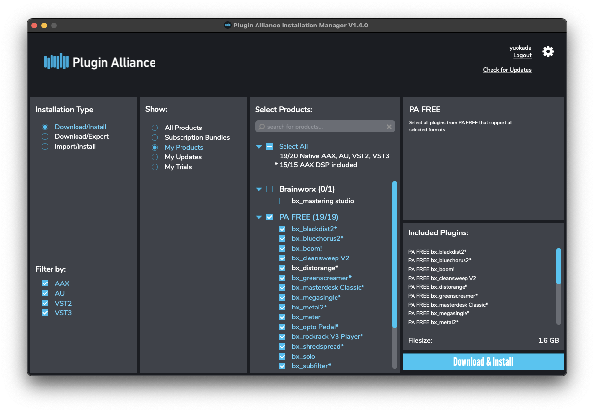Click the product list scrollbar
This screenshot has height=412, width=594.
tap(395, 255)
